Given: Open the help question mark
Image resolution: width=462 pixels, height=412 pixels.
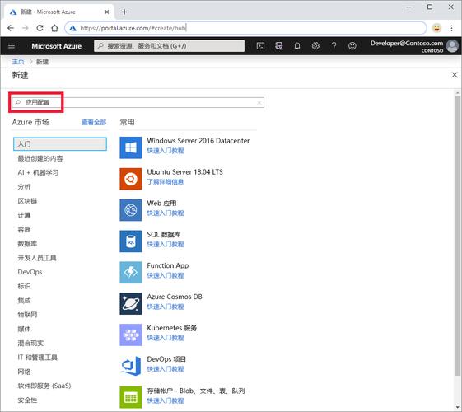Looking at the screenshot, I should [x=334, y=46].
